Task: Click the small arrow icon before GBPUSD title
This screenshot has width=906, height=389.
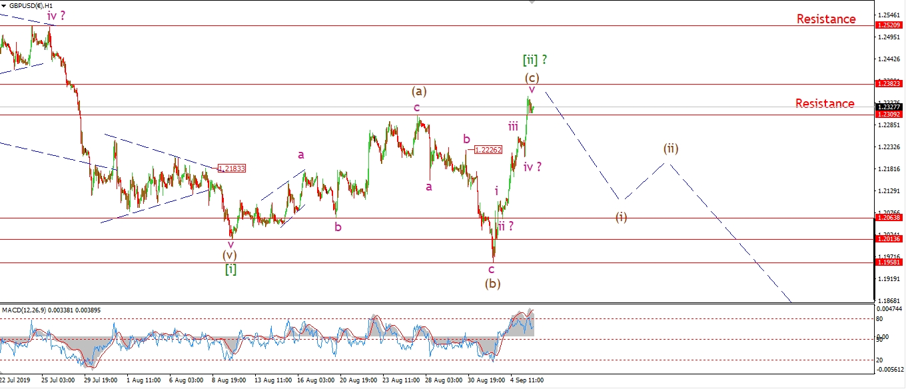Action: 5,5
